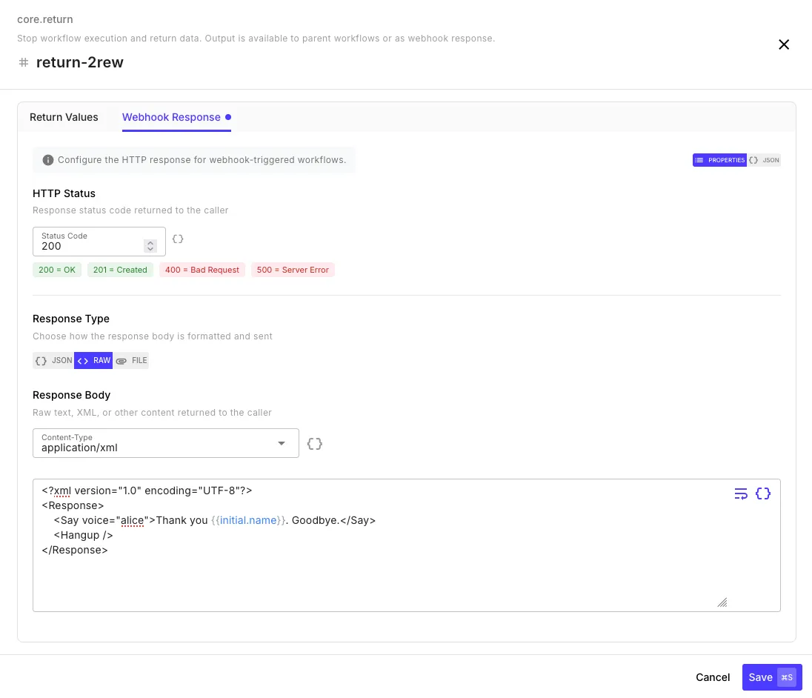Choose the JSON response type option
The image size is (812, 698).
(x=53, y=360)
